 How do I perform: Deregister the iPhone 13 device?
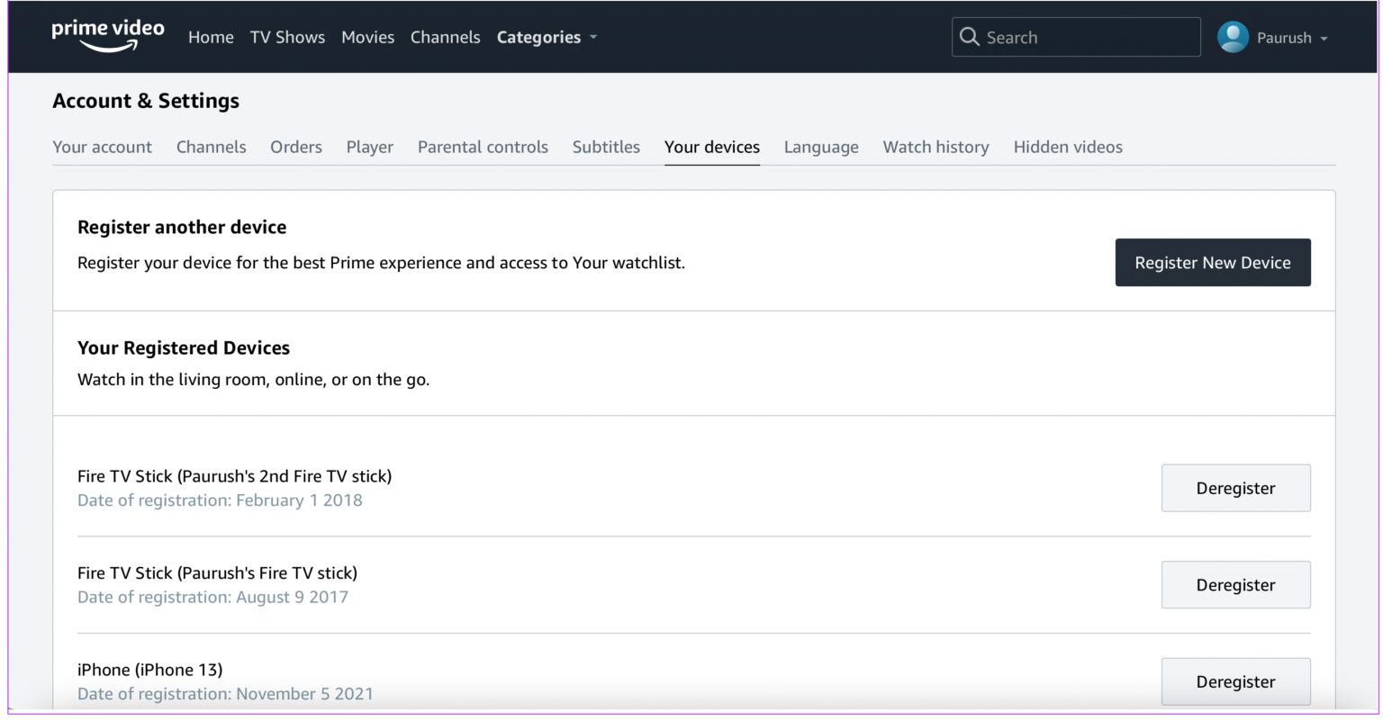1235,681
